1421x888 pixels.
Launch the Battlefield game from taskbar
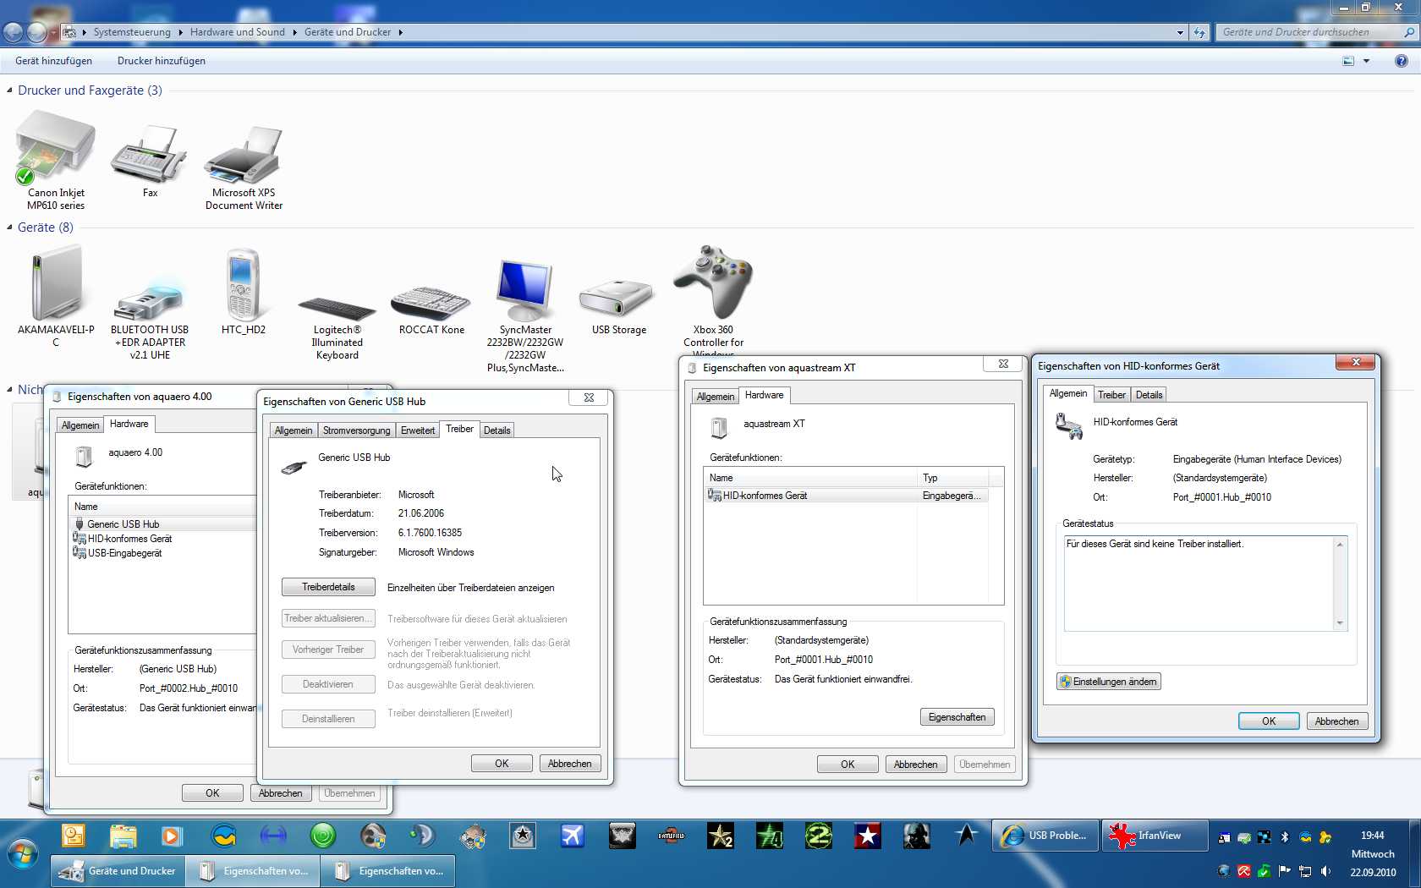pyautogui.click(x=671, y=836)
